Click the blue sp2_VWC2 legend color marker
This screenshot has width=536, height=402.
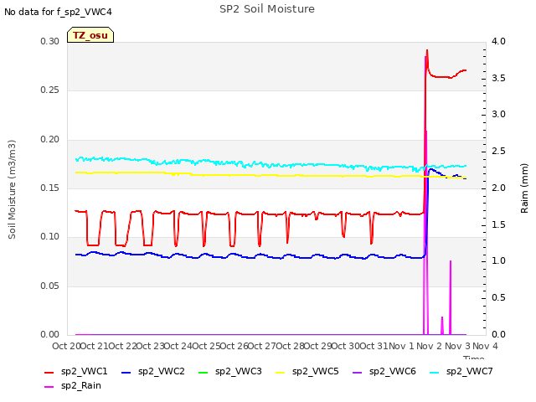[x=126, y=372]
